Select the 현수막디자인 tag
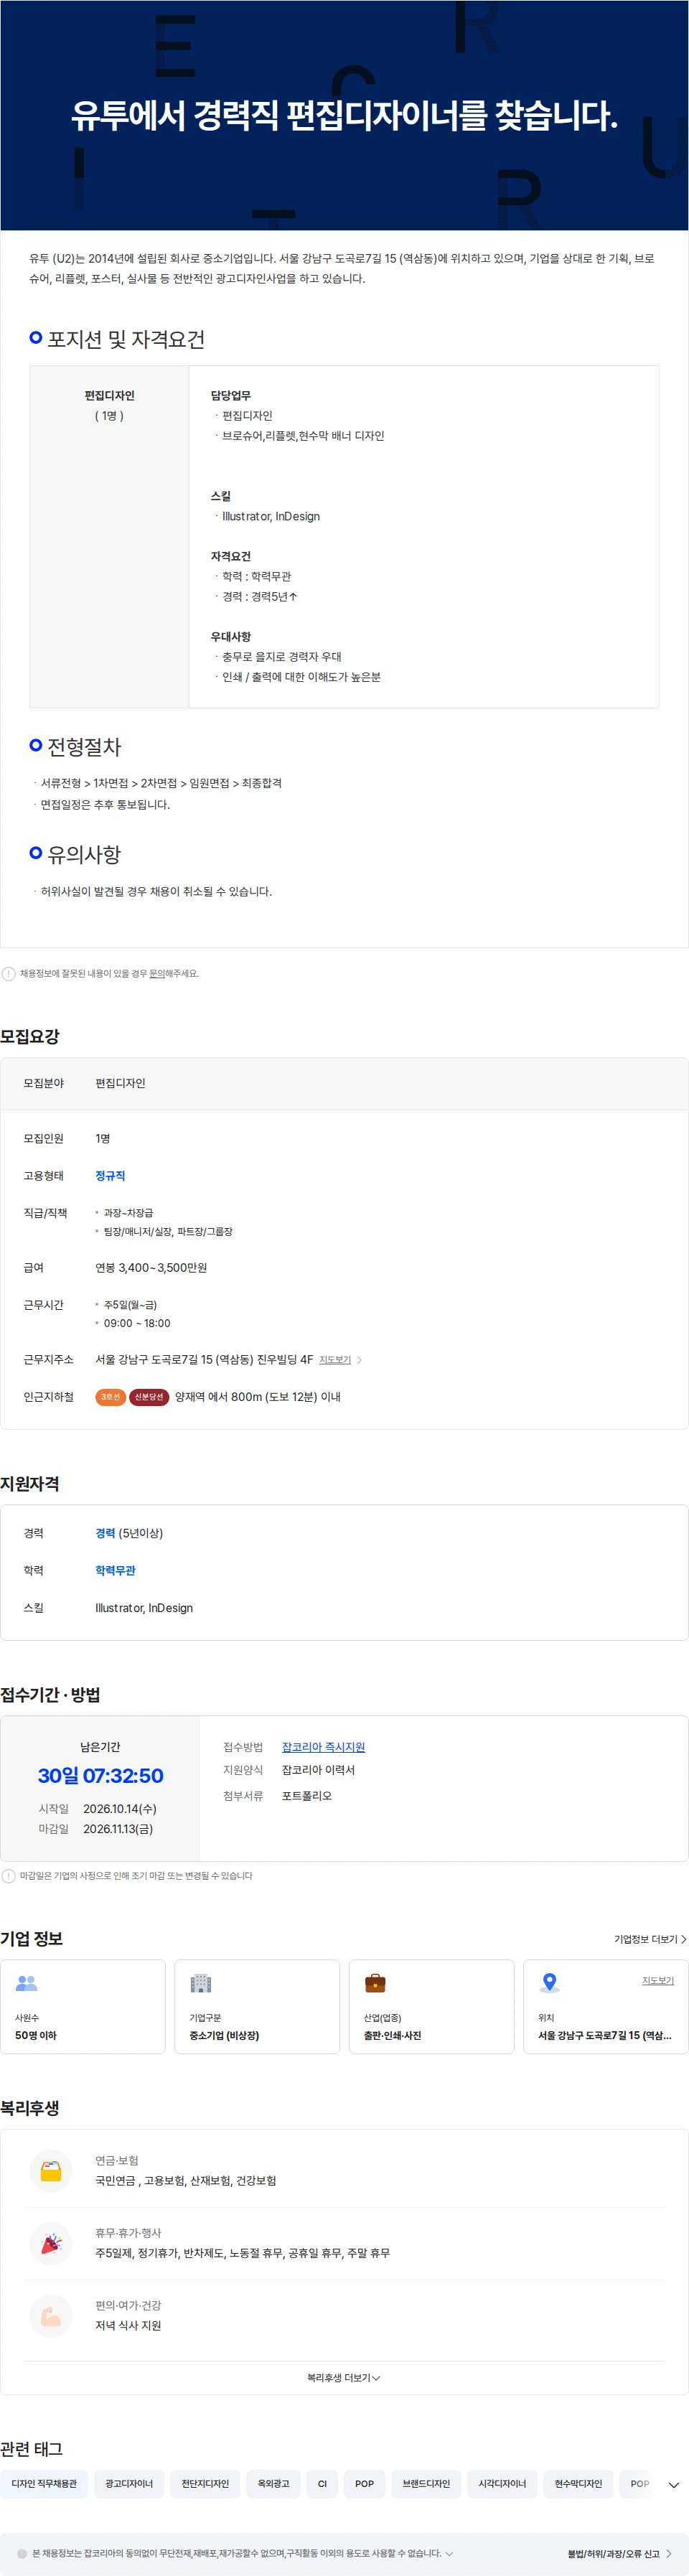Screen dimensions: 689x2576 click(578, 2484)
